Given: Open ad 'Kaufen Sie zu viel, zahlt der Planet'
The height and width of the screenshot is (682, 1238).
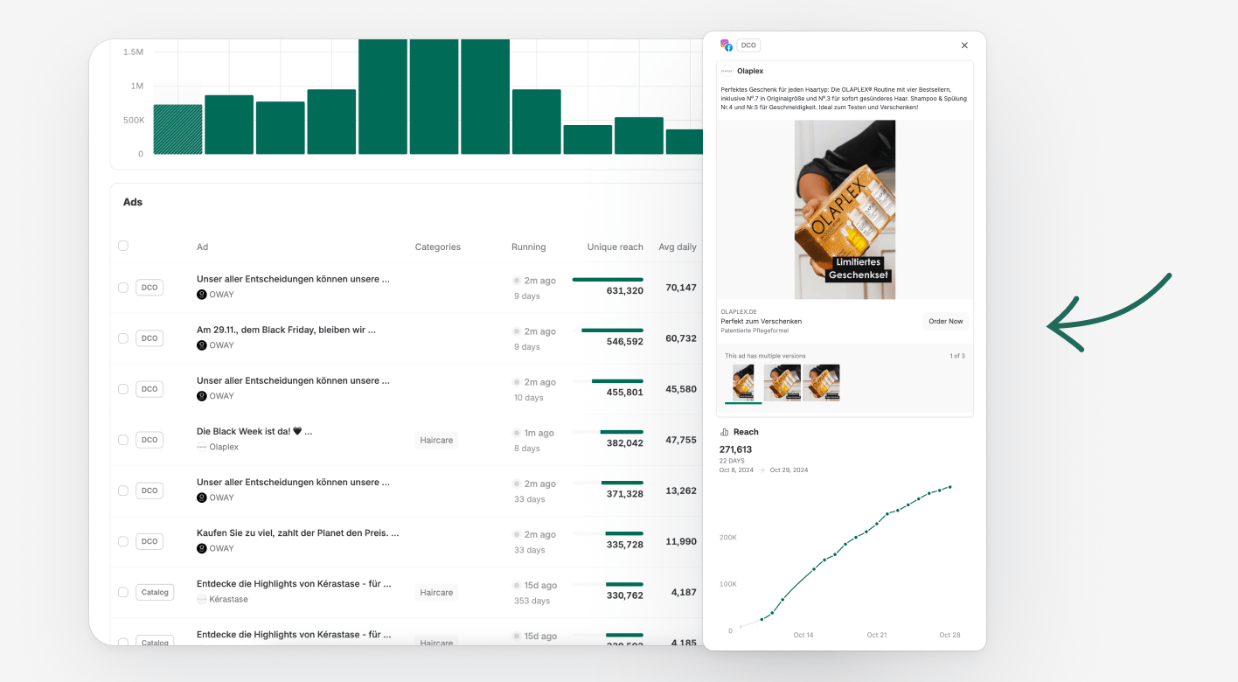Looking at the screenshot, I should pos(298,532).
